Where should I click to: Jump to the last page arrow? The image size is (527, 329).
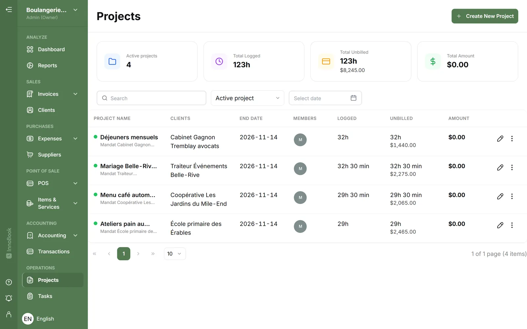[153, 254]
